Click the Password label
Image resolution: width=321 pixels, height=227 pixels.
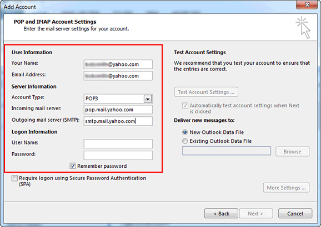coord(23,154)
